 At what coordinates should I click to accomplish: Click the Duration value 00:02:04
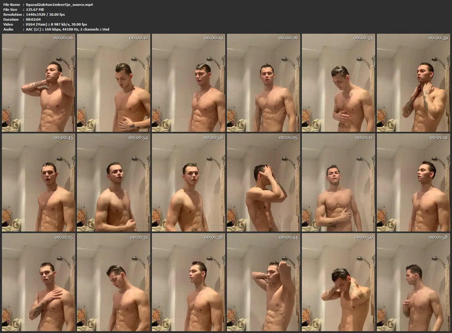[x=33, y=19]
